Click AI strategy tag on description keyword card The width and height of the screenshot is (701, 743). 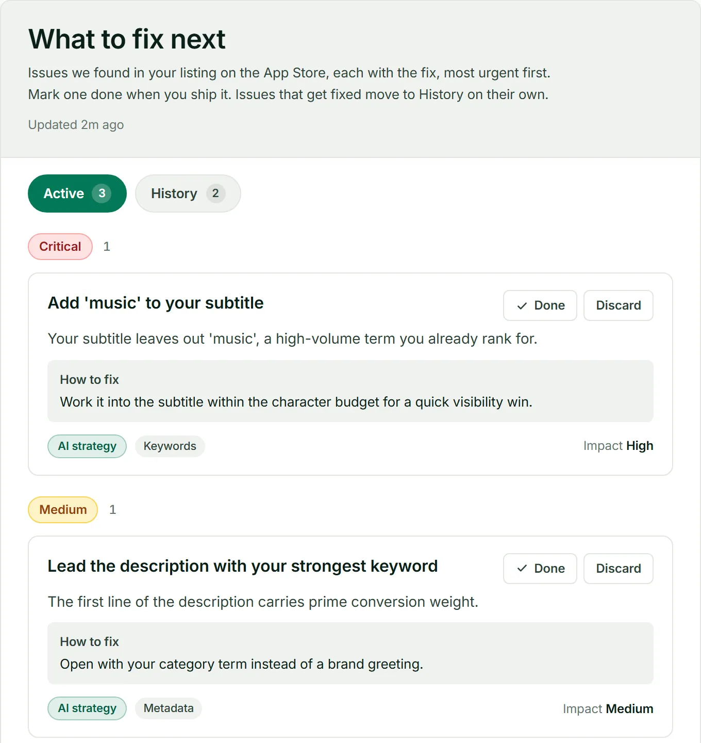pyautogui.click(x=87, y=708)
